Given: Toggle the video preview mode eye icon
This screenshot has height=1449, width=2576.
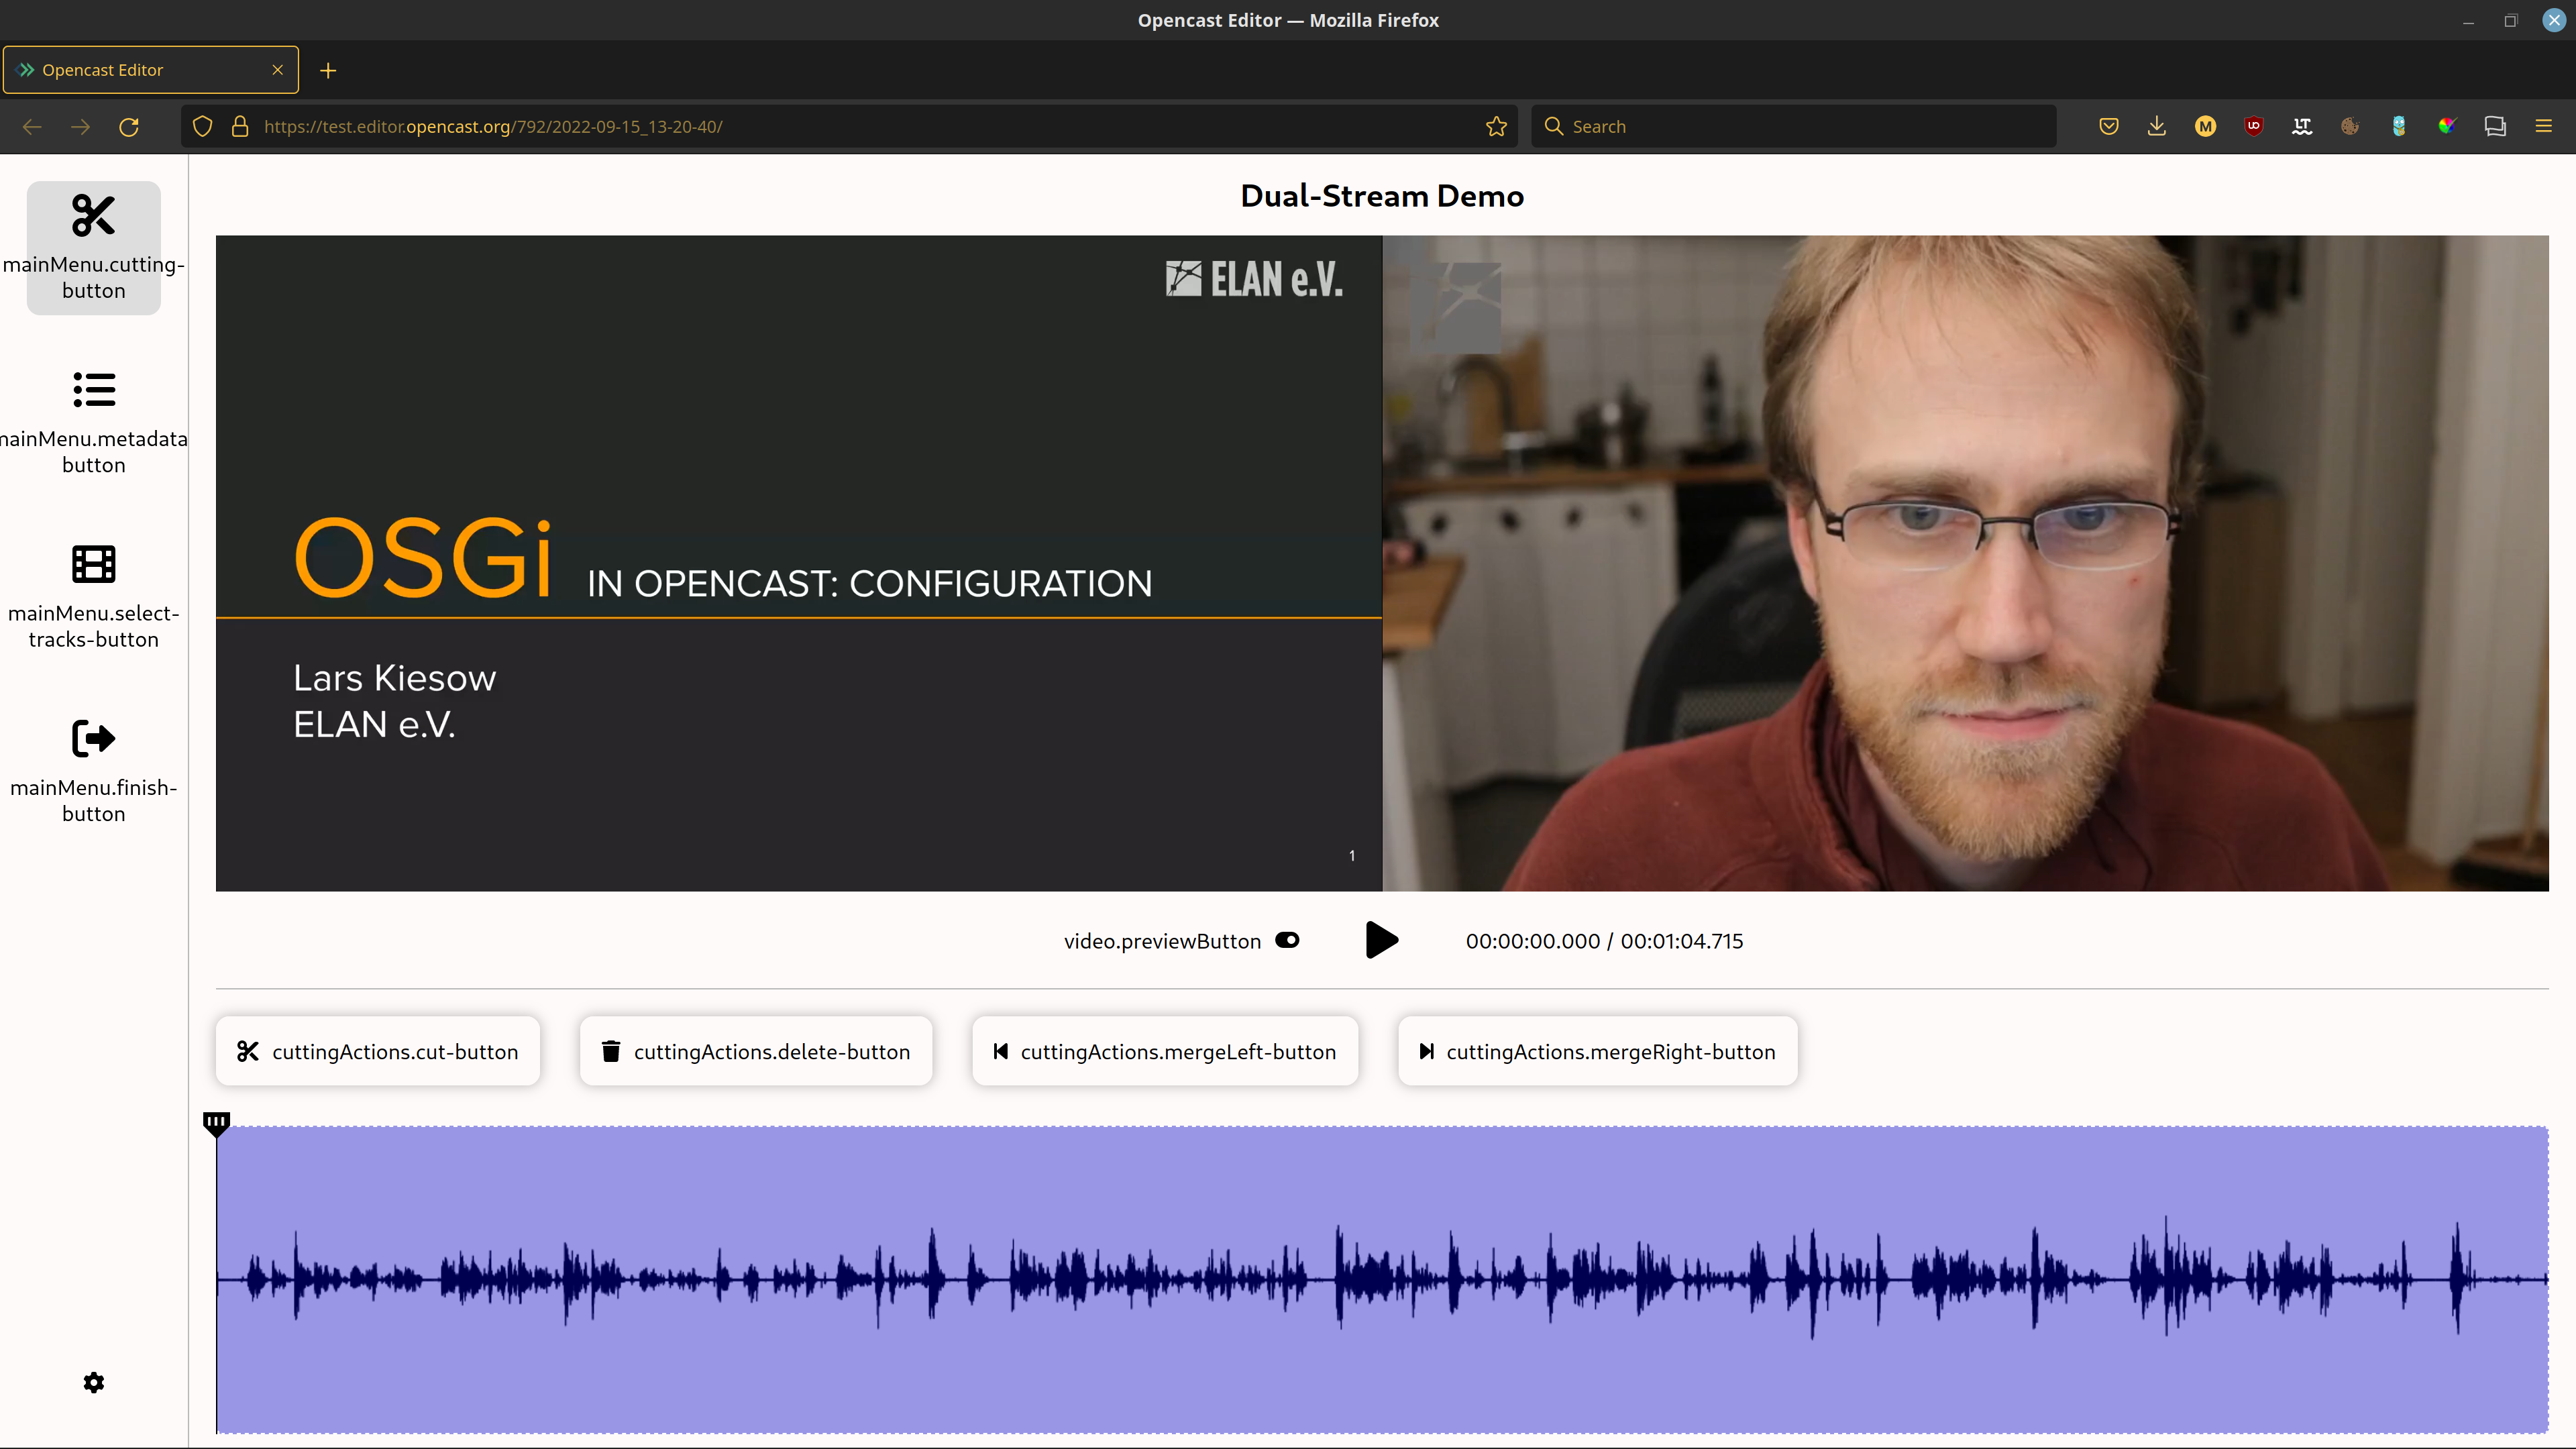Looking at the screenshot, I should pyautogui.click(x=1287, y=940).
